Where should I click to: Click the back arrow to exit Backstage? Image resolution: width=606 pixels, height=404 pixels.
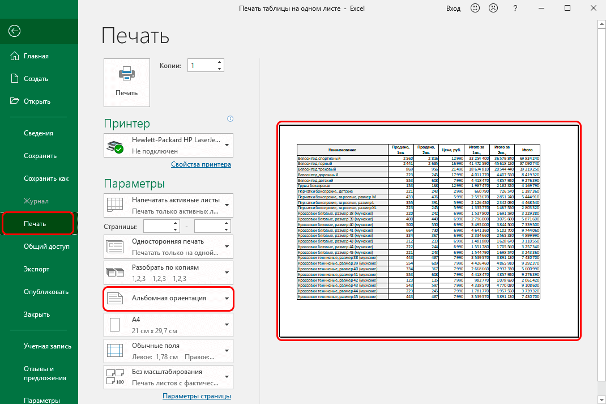(x=15, y=31)
